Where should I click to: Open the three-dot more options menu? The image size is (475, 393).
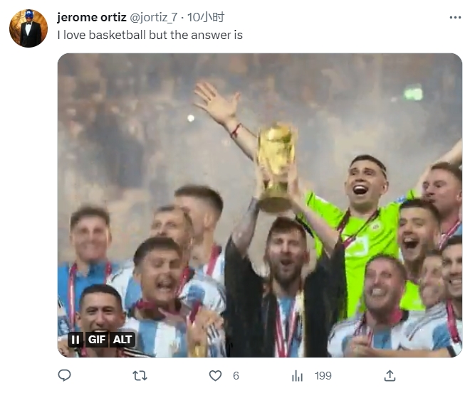click(x=455, y=16)
